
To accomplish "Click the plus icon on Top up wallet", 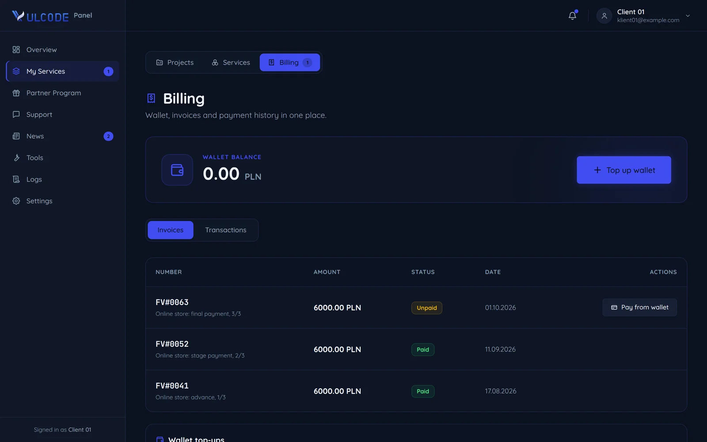I will click(x=597, y=170).
